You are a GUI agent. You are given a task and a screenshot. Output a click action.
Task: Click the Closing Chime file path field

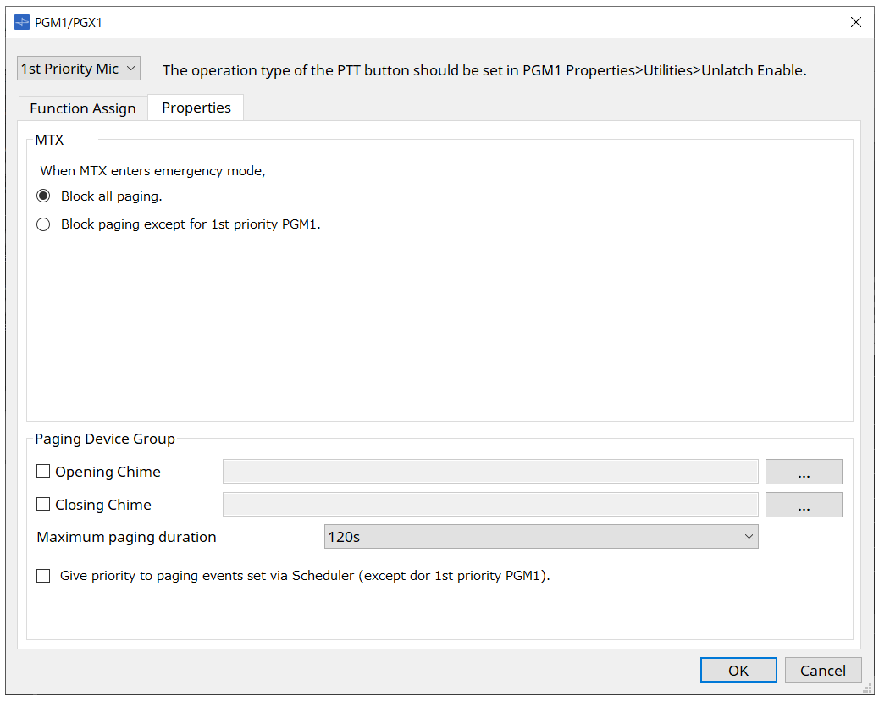pyautogui.click(x=489, y=505)
